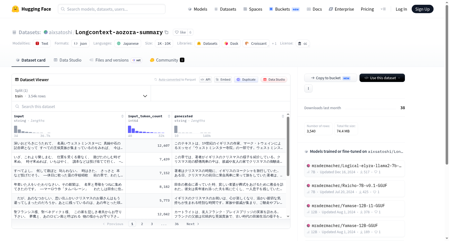Click the Hugging Face logo icon
Viewport: 449px width, 241px height.
[15, 9]
